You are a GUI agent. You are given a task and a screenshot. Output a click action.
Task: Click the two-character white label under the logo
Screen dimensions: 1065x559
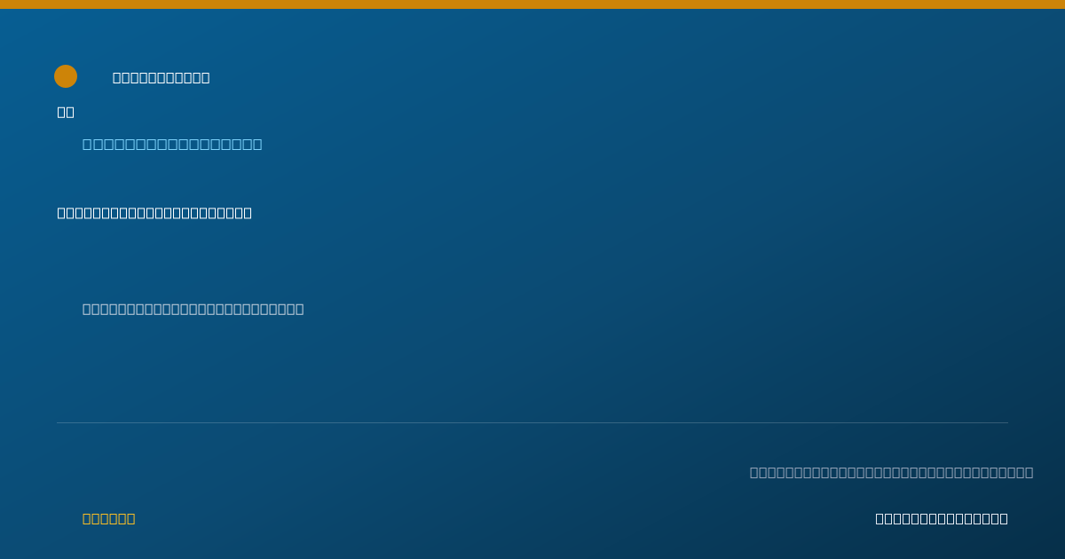click(66, 112)
